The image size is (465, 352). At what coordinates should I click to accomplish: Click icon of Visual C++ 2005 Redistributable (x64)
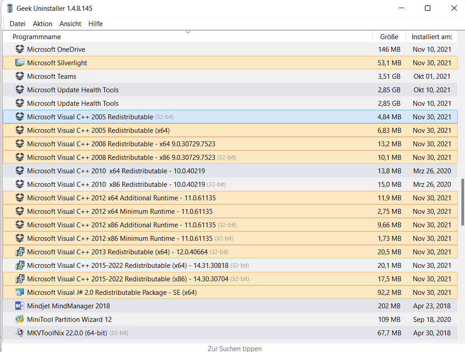coord(19,131)
